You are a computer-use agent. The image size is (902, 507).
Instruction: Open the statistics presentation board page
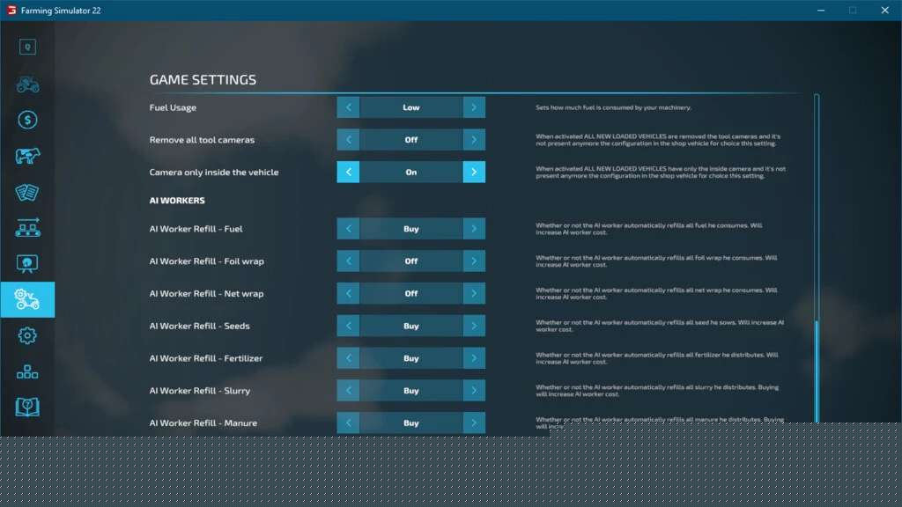point(27,264)
